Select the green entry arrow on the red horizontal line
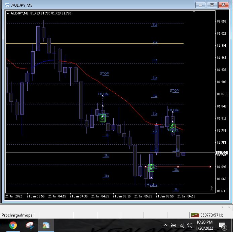This screenshot has width=233, height=232. tap(151, 168)
